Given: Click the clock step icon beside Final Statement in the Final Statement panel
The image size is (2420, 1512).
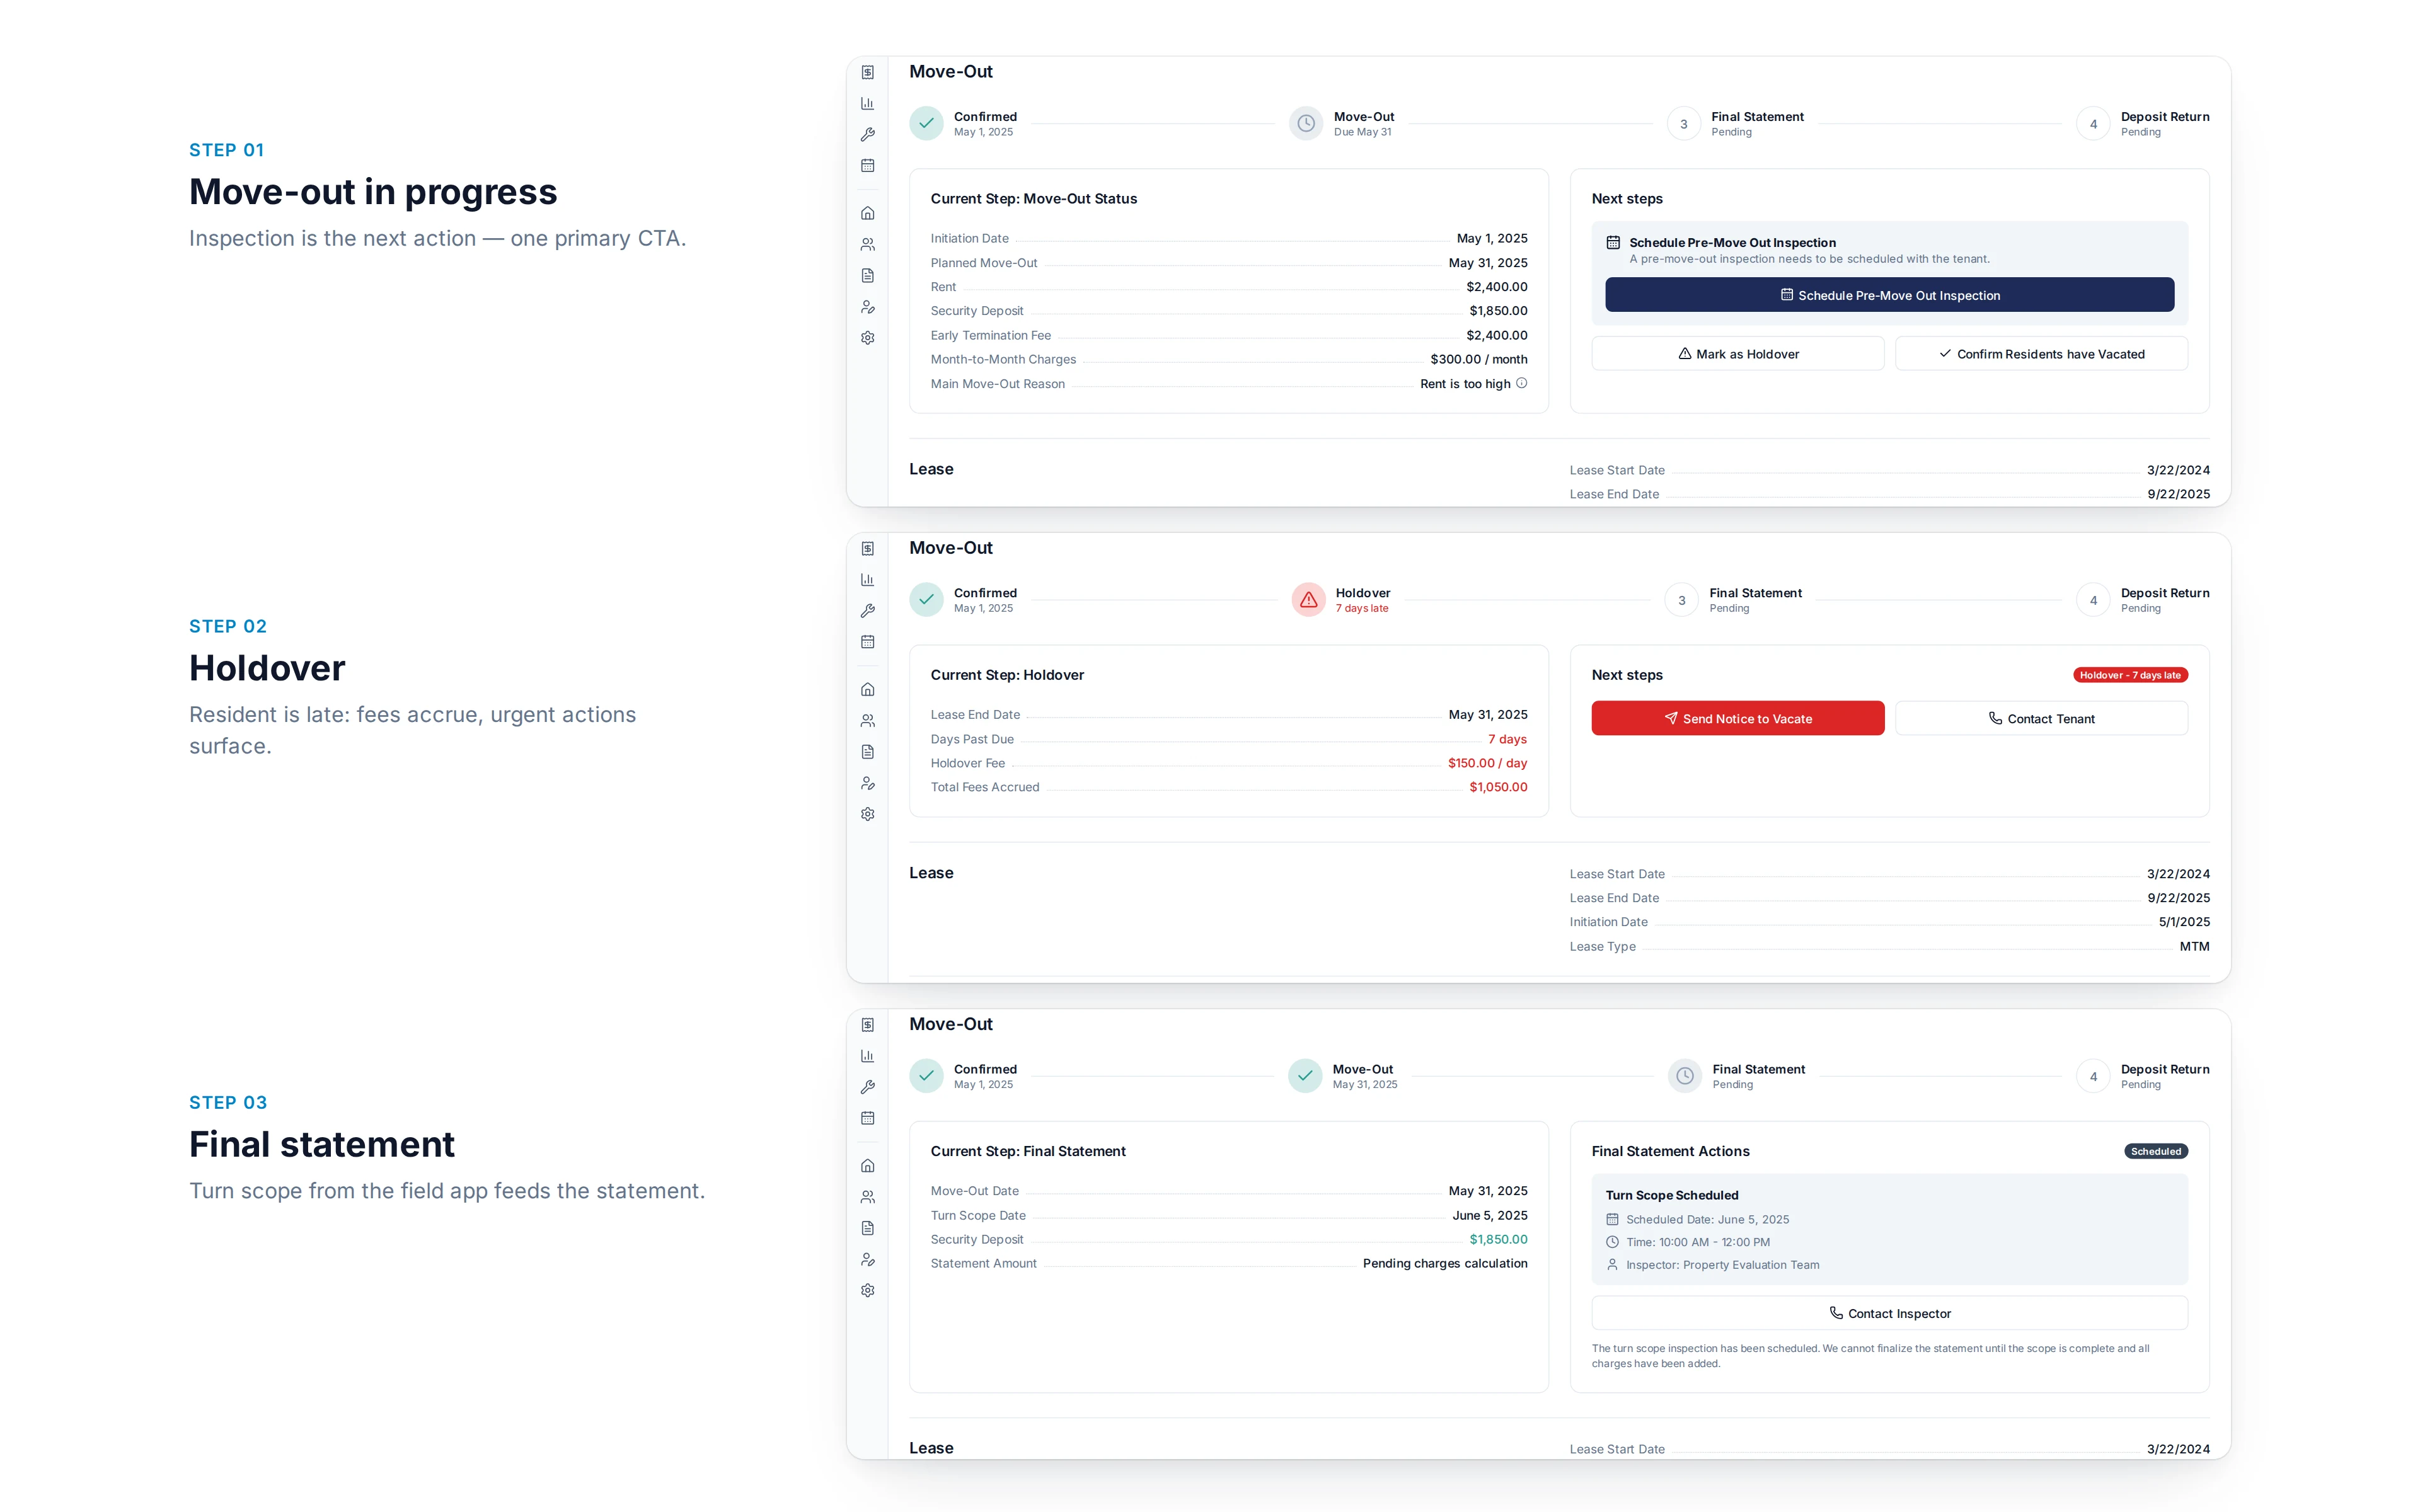Looking at the screenshot, I should (x=1684, y=1076).
